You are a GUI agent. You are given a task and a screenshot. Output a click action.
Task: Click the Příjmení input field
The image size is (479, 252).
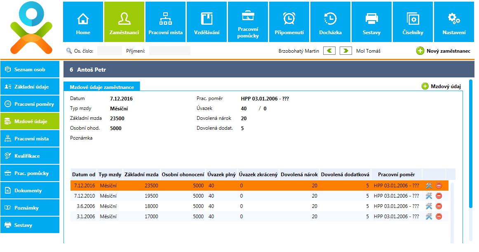169,51
